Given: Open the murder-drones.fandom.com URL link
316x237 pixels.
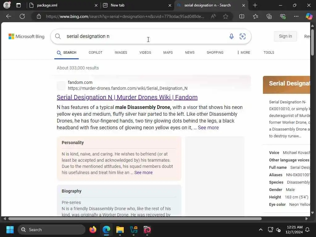Looking at the screenshot, I should coord(127,88).
